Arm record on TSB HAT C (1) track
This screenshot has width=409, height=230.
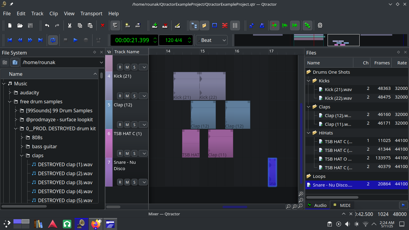pos(120,153)
